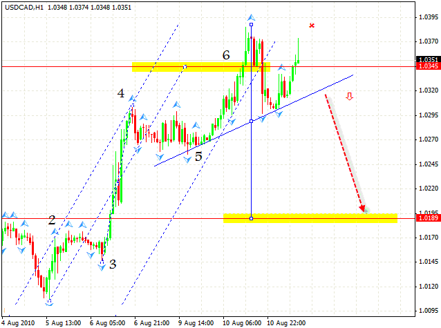This screenshot has width=441, height=328.
Task: Select the 1.0320 price scale label
Action: [429, 90]
